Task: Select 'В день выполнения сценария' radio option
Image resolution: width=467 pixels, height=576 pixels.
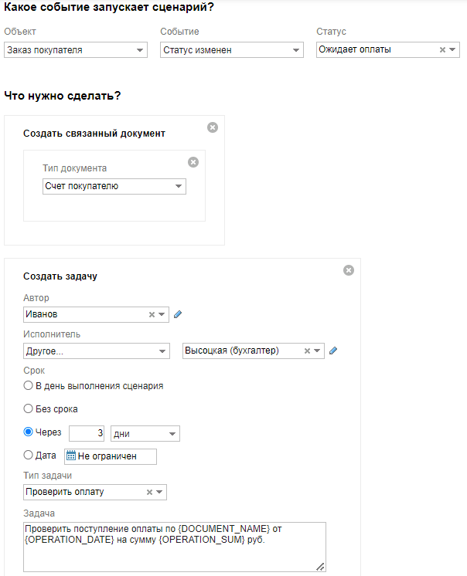Action: (x=29, y=385)
